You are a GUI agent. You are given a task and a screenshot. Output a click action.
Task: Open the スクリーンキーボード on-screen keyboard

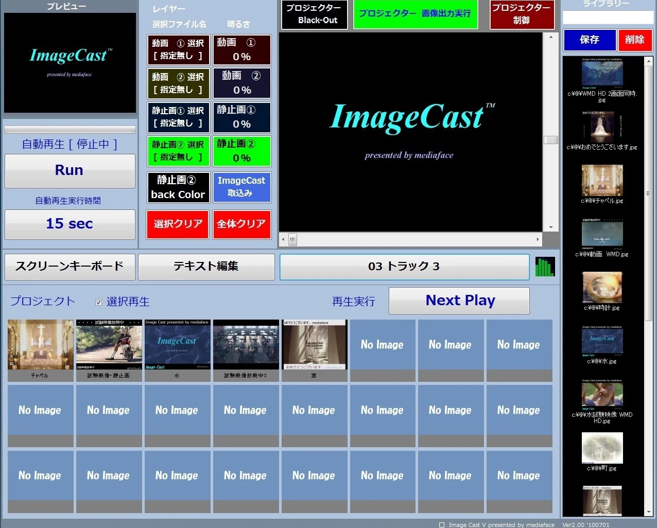70,267
